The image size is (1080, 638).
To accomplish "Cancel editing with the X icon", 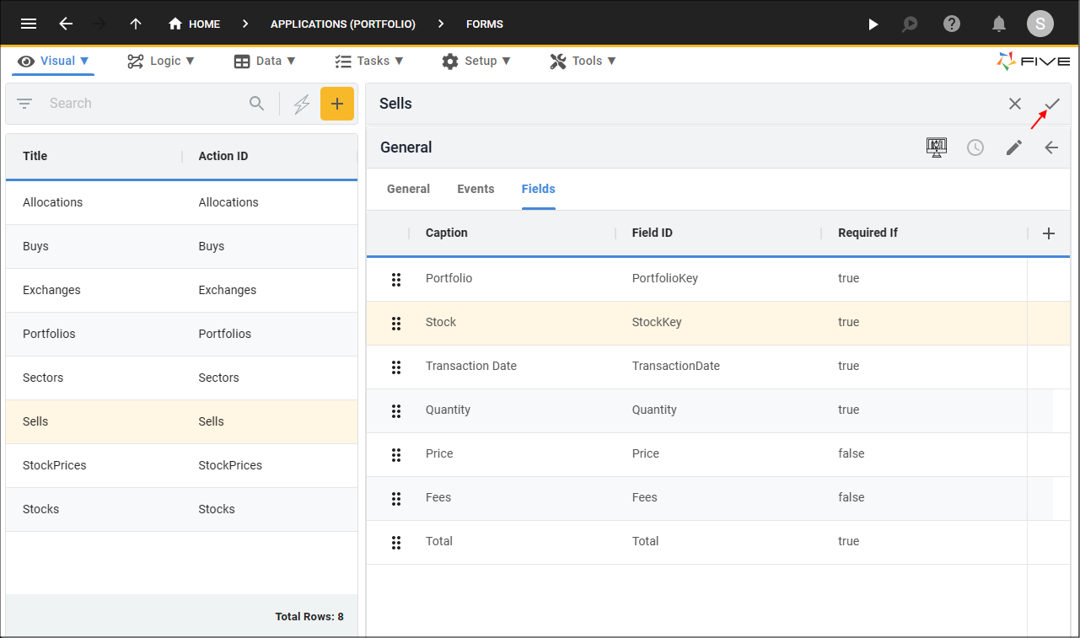I will (1015, 104).
